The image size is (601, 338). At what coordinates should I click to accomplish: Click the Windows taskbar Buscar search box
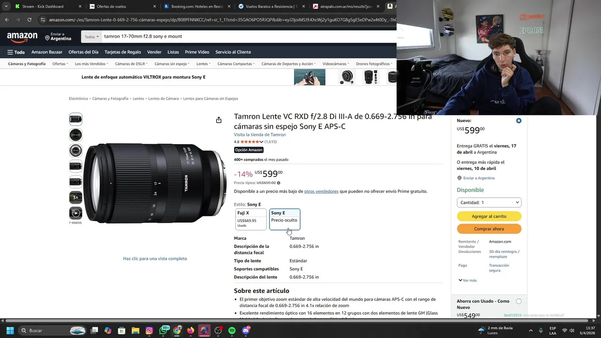53,330
